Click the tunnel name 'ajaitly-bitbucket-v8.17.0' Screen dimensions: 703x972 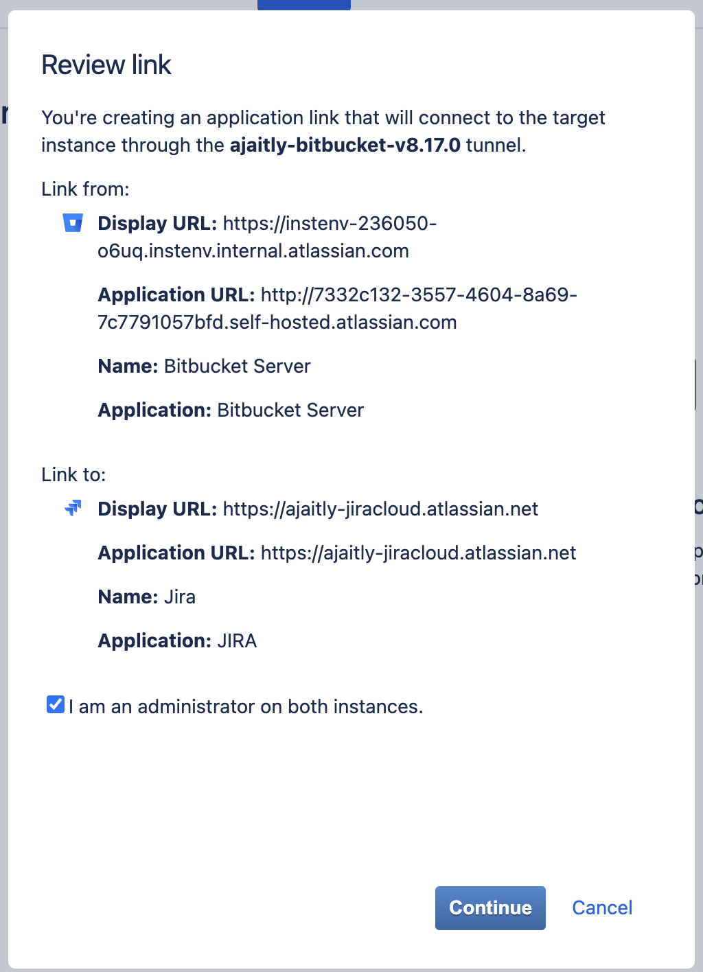point(345,146)
